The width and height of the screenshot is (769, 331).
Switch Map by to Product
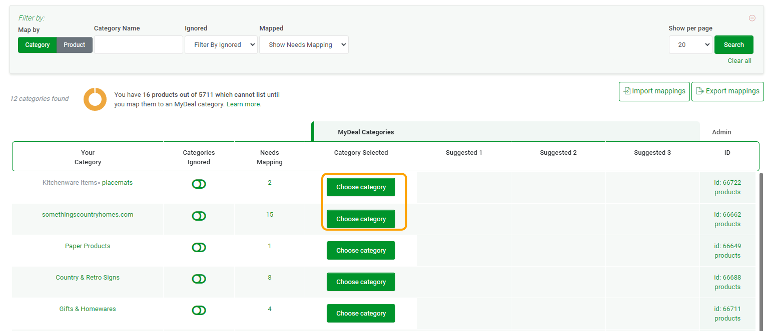click(75, 45)
